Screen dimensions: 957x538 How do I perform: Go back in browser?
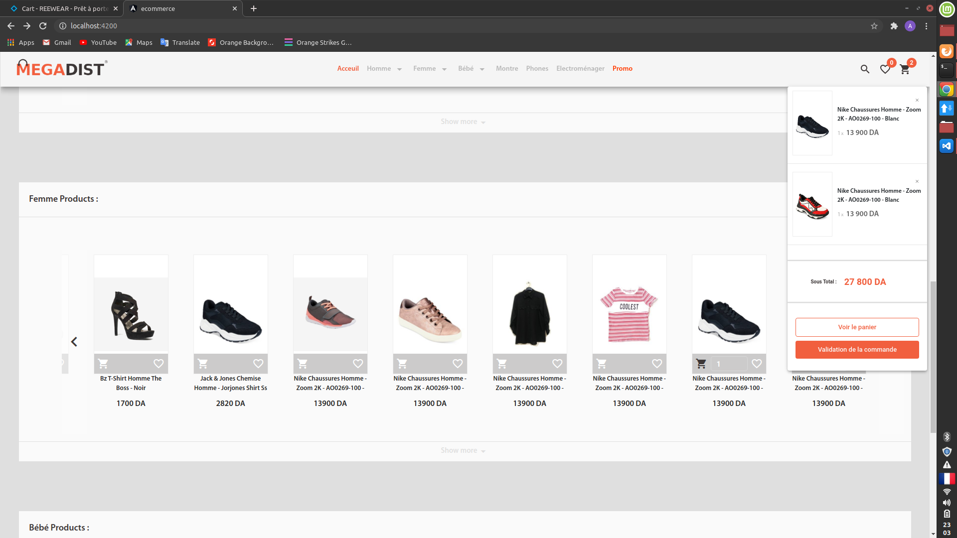click(11, 26)
